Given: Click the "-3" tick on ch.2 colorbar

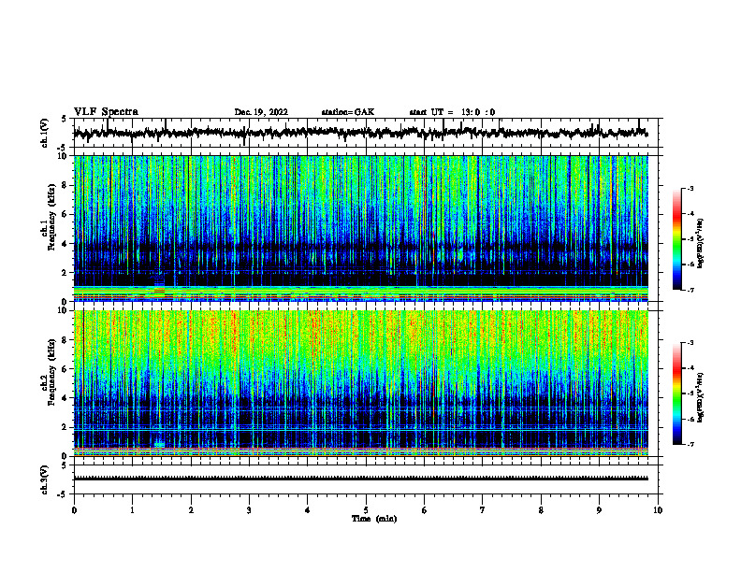Looking at the screenshot, I should tap(690, 343).
